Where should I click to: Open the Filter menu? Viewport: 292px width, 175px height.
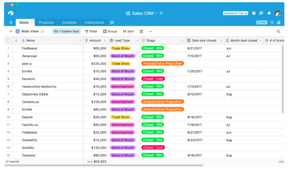pyautogui.click(x=91, y=31)
